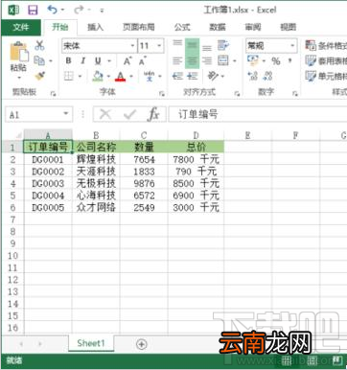Click cell containing DG0003

click(48, 183)
